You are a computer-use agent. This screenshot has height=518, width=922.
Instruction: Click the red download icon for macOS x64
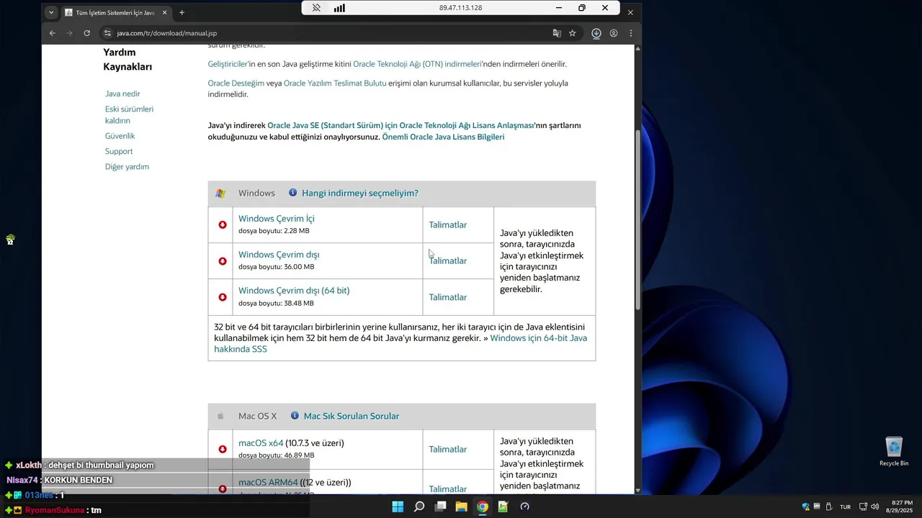tap(223, 449)
